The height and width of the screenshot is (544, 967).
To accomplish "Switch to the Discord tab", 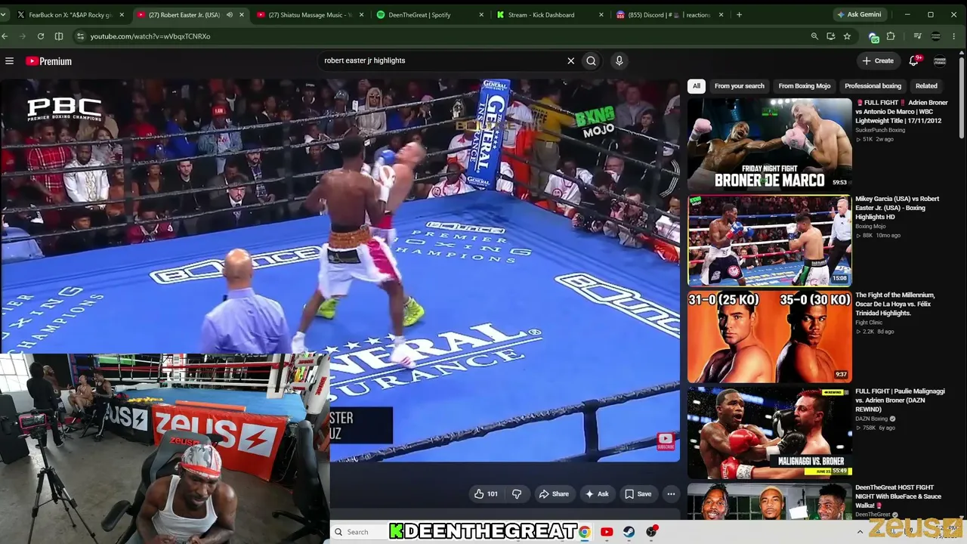I will point(669,14).
